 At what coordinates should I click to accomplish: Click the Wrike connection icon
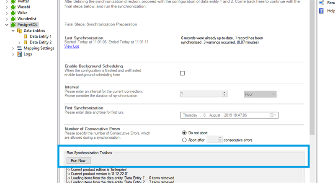[x=13, y=13]
